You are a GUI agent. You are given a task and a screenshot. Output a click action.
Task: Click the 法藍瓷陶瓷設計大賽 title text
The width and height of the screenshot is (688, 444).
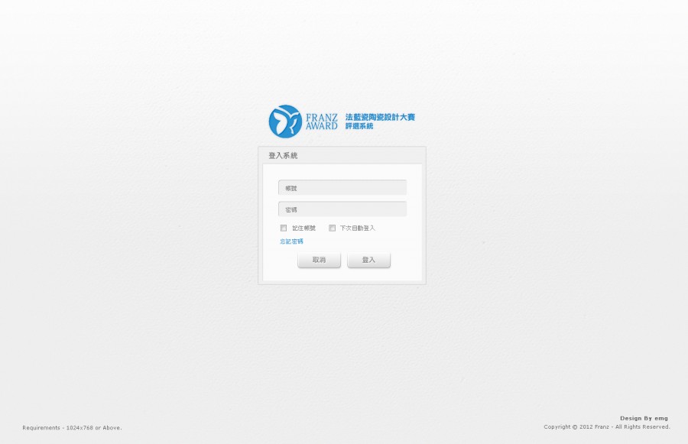380,117
